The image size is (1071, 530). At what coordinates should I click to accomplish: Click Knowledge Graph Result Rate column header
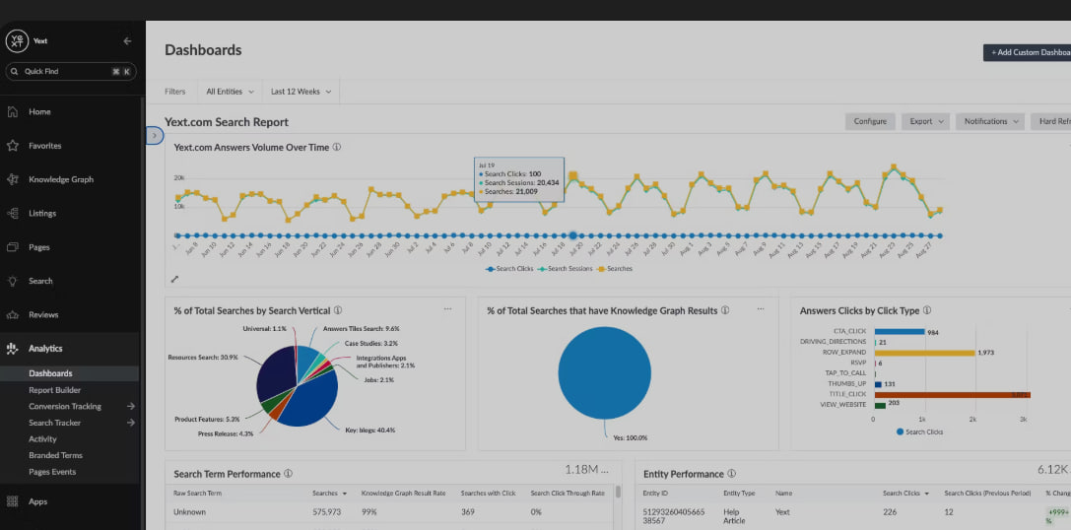(403, 494)
